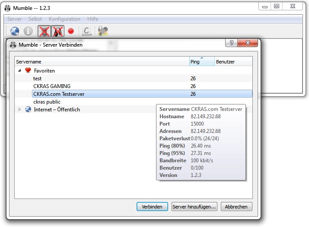Viewport: 309px width, 227px height.
Task: Click tooltip Paketverlust value 0.0% (24/24)
Action: tap(205, 139)
